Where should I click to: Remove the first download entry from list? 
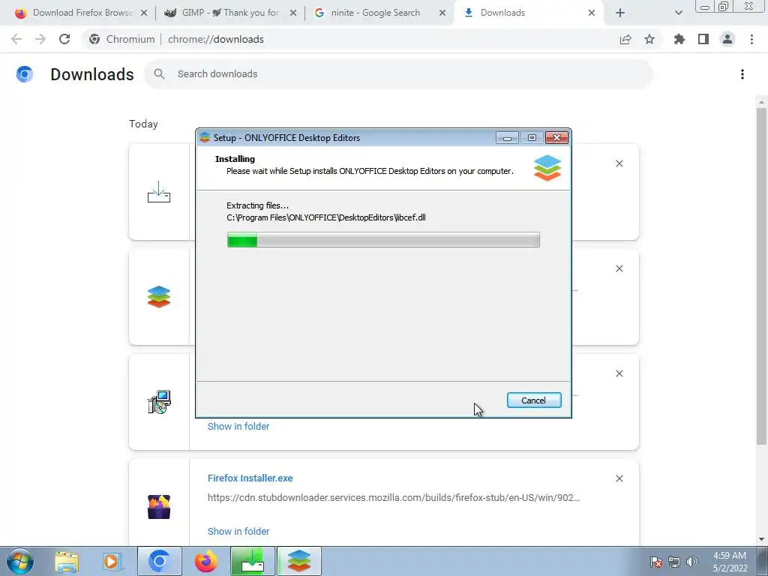click(619, 163)
